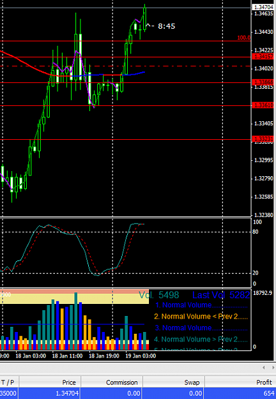Click the 19 Jan 03:00 time axis label
Image resolution: width=276 pixels, height=399 pixels.
click(x=141, y=356)
